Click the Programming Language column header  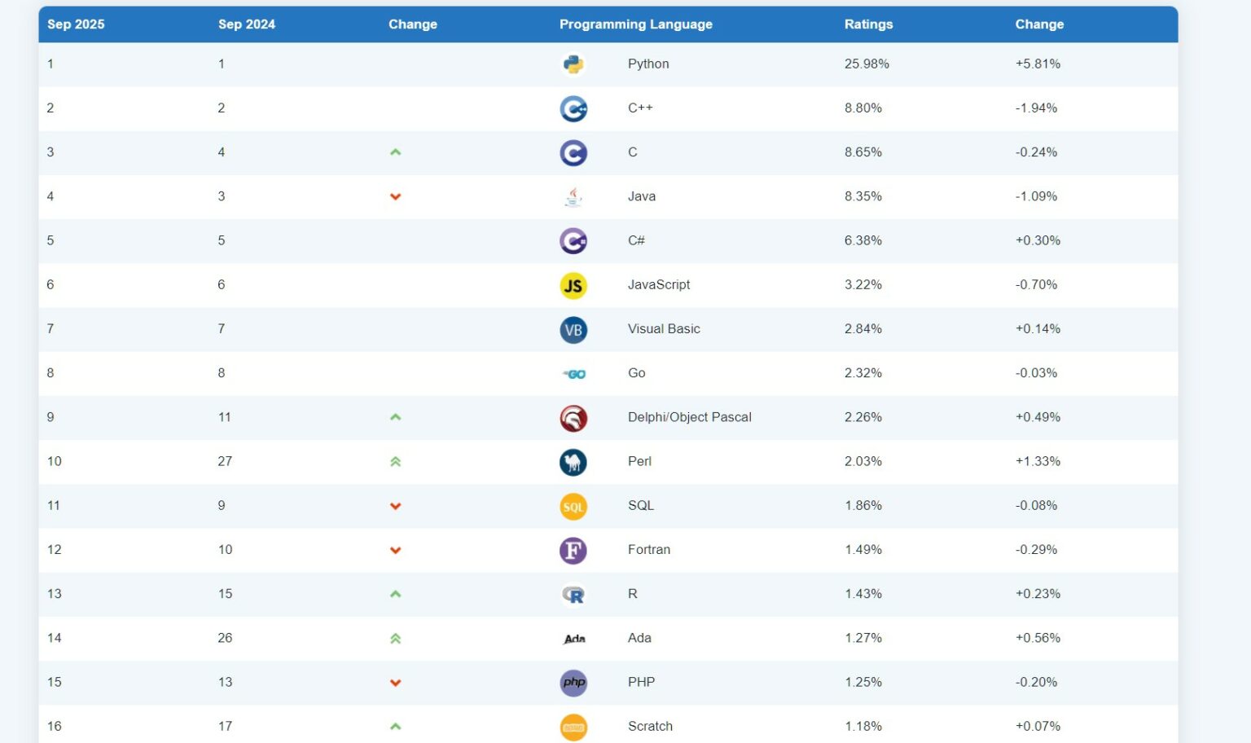pyautogui.click(x=635, y=24)
